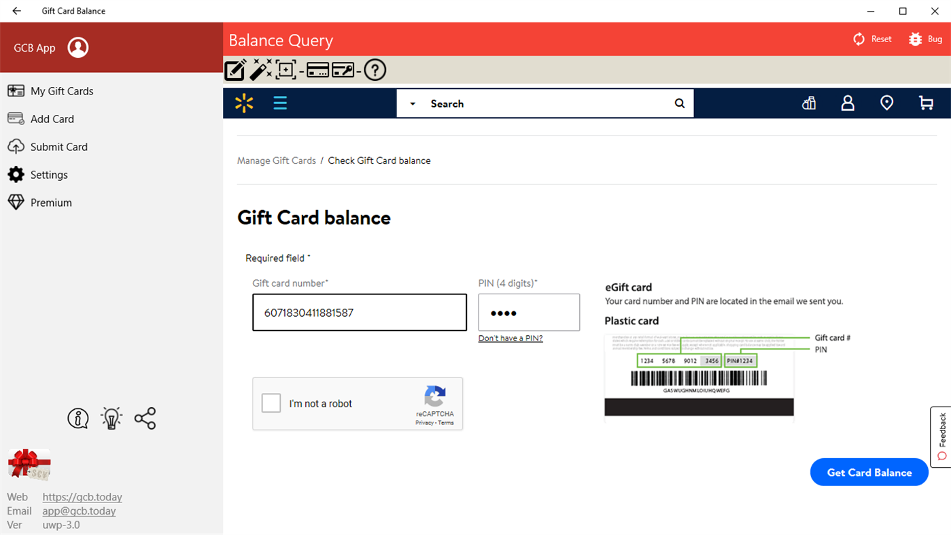The image size is (951, 535).
Task: Click the account person icon
Action: (x=847, y=103)
